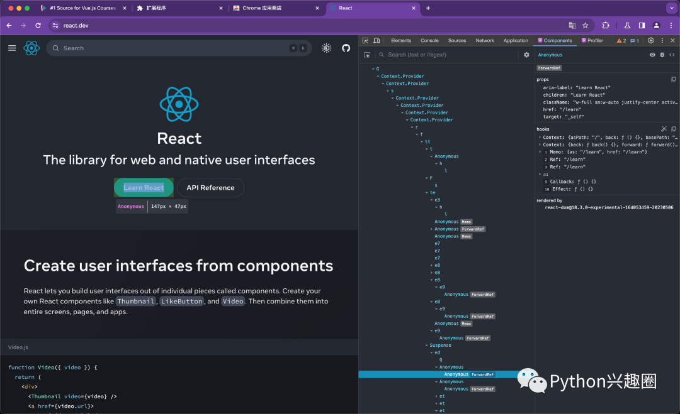The height and width of the screenshot is (414, 680).
Task: Open the hamburger menu on react.dev
Action: tap(12, 48)
